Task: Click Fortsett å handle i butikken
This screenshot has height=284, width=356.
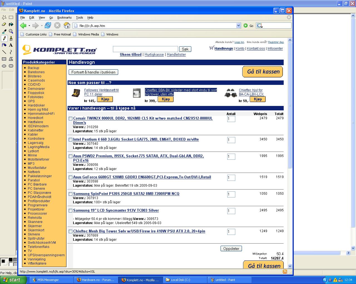Action: (x=93, y=72)
